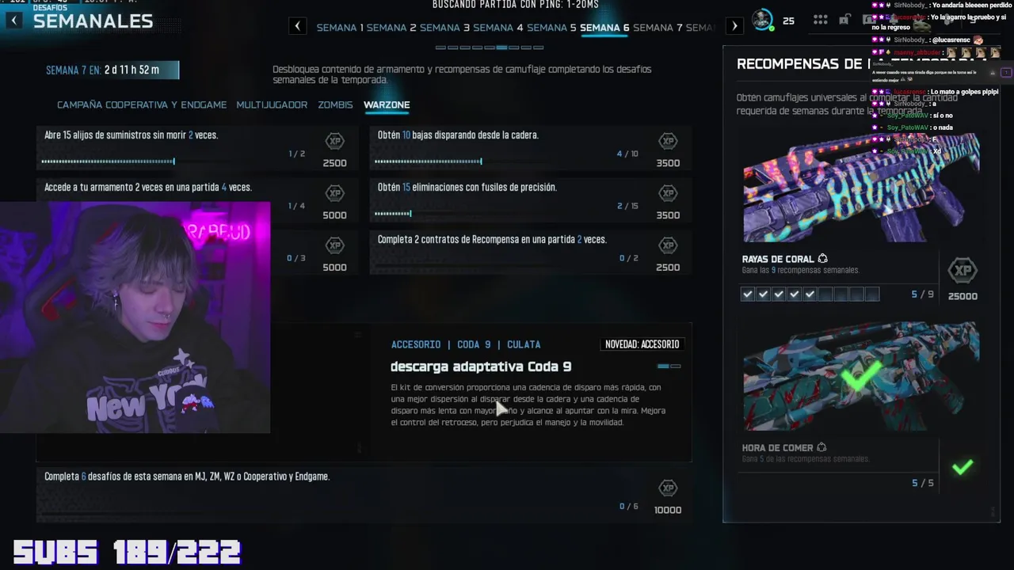Open the Rayas de Coral camo preview
The height and width of the screenshot is (570, 1014).
861,188
